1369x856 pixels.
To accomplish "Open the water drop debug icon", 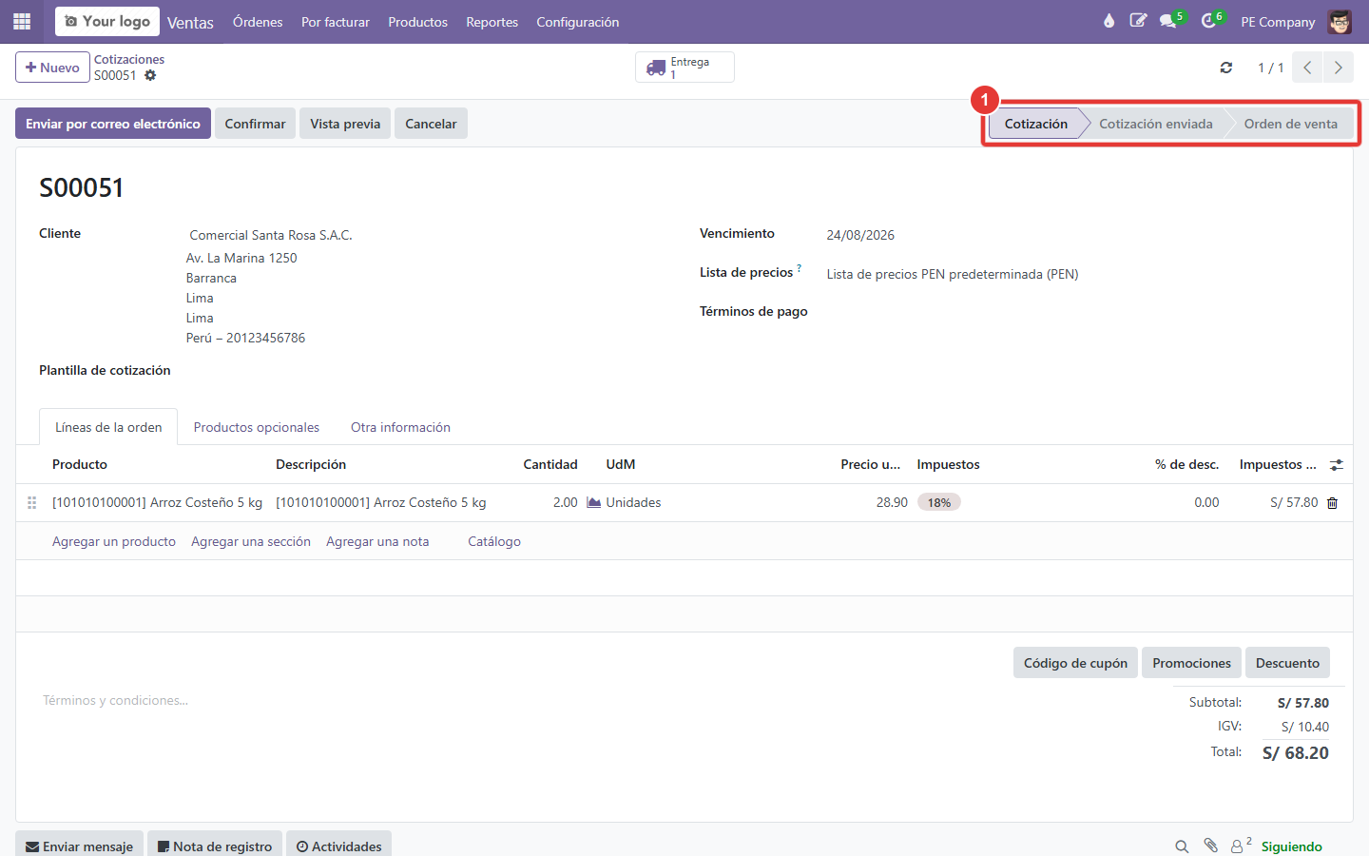I will coord(1109,21).
